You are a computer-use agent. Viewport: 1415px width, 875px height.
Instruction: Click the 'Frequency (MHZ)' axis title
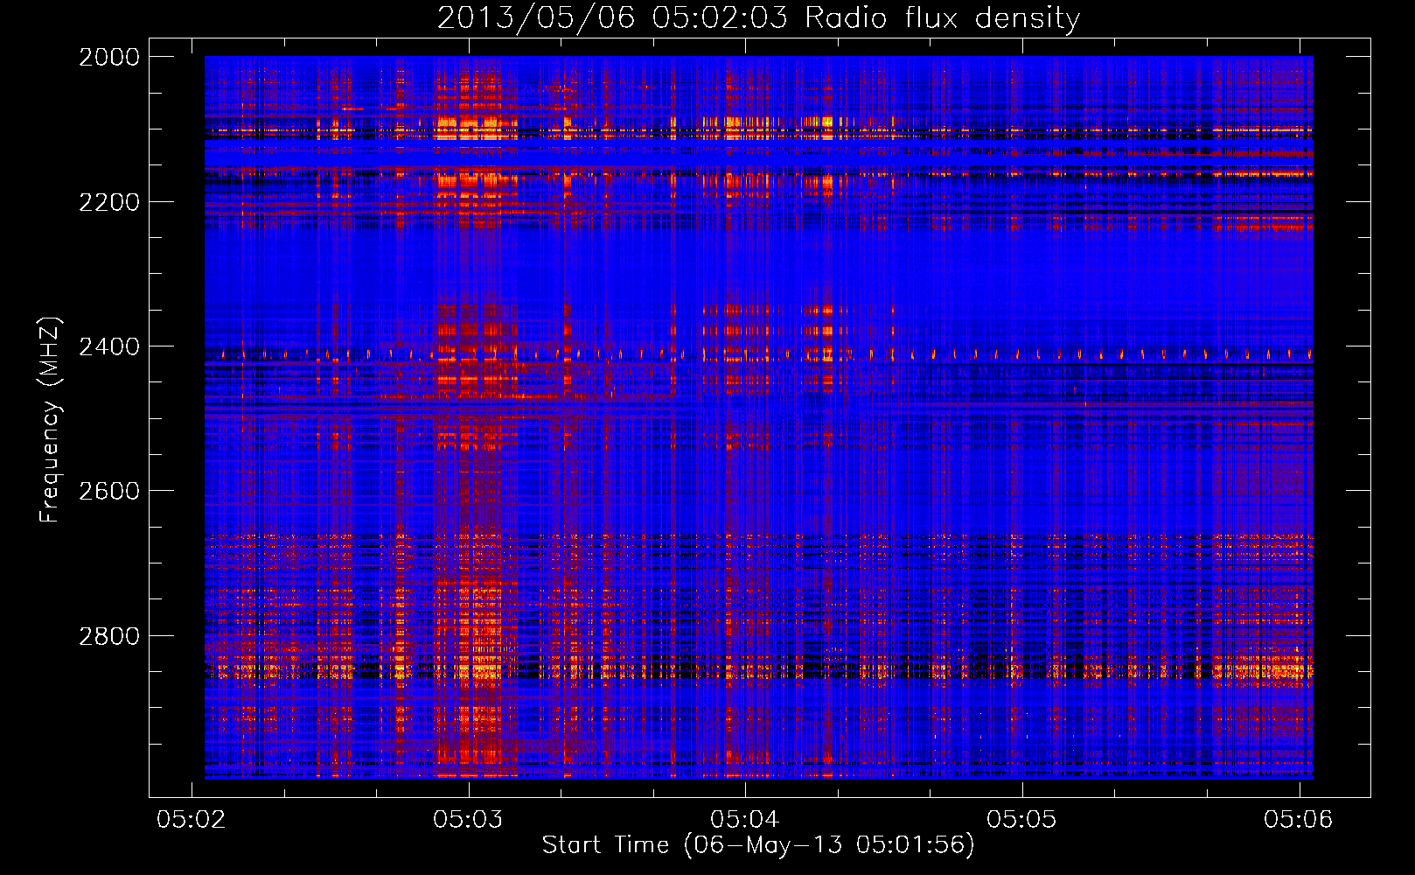click(x=50, y=419)
